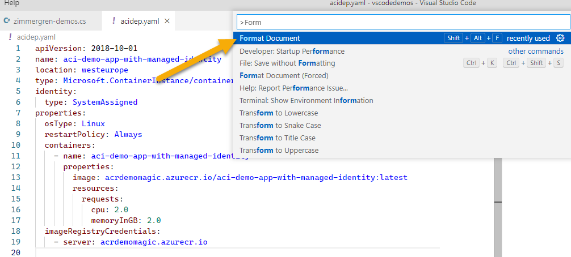571x257 pixels.
Task: Open the Help menu
Action: [x=11, y=3]
